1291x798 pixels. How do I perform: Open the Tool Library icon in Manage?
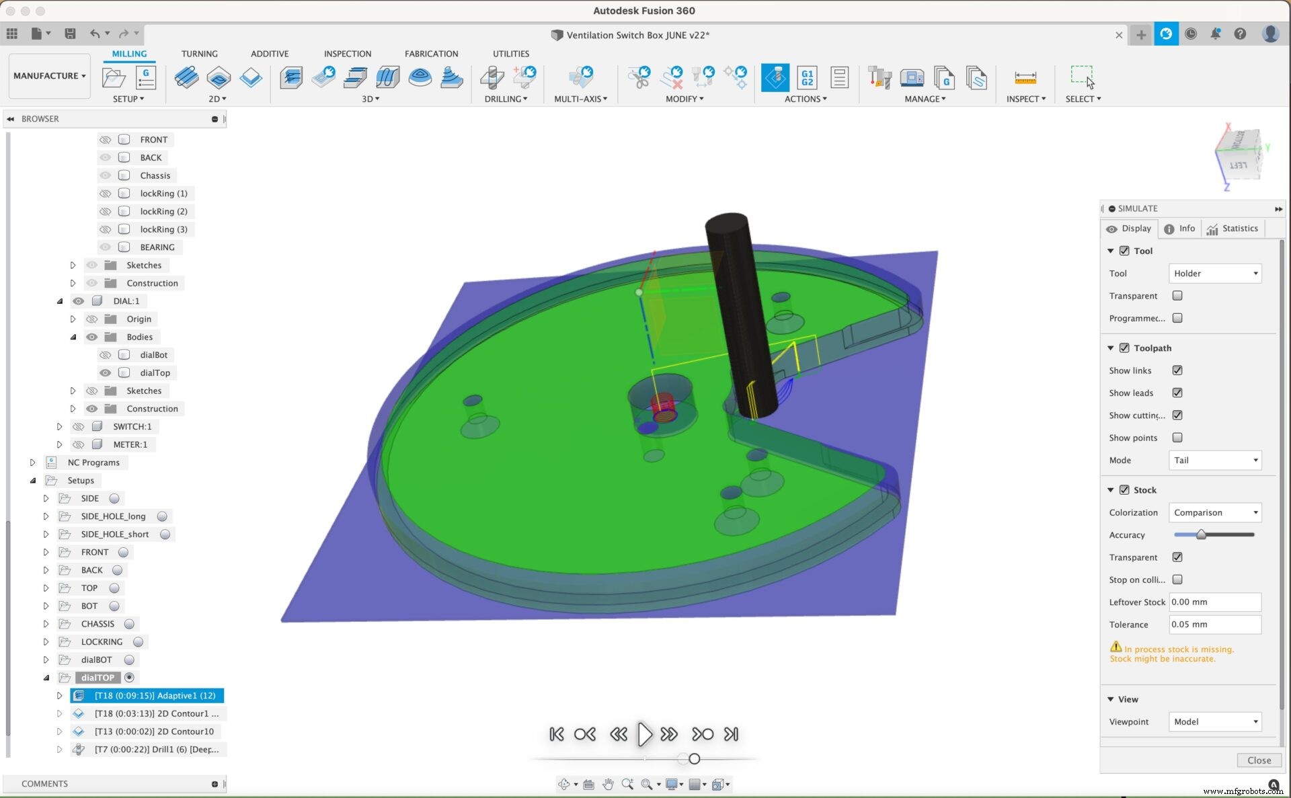(x=879, y=78)
